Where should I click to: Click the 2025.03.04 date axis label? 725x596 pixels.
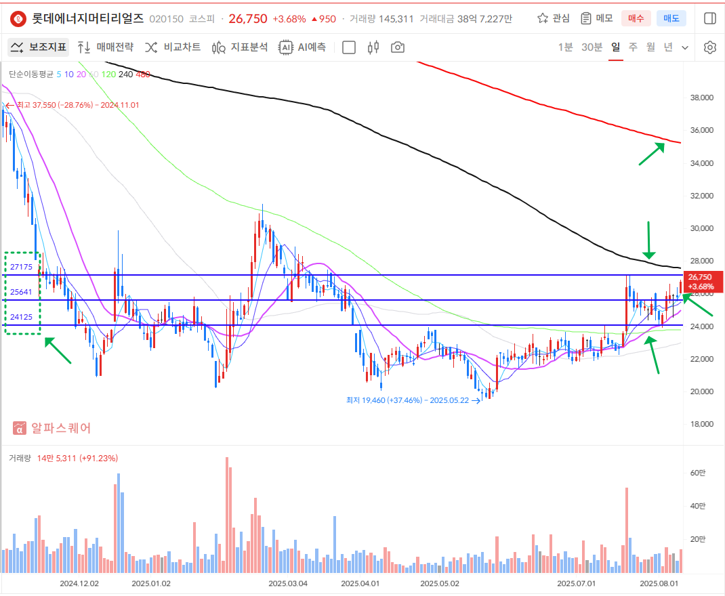point(288,584)
